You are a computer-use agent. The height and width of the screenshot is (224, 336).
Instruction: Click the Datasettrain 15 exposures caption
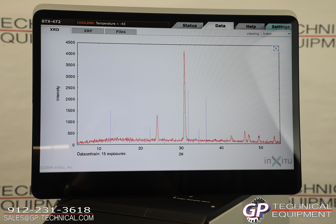[101, 154]
